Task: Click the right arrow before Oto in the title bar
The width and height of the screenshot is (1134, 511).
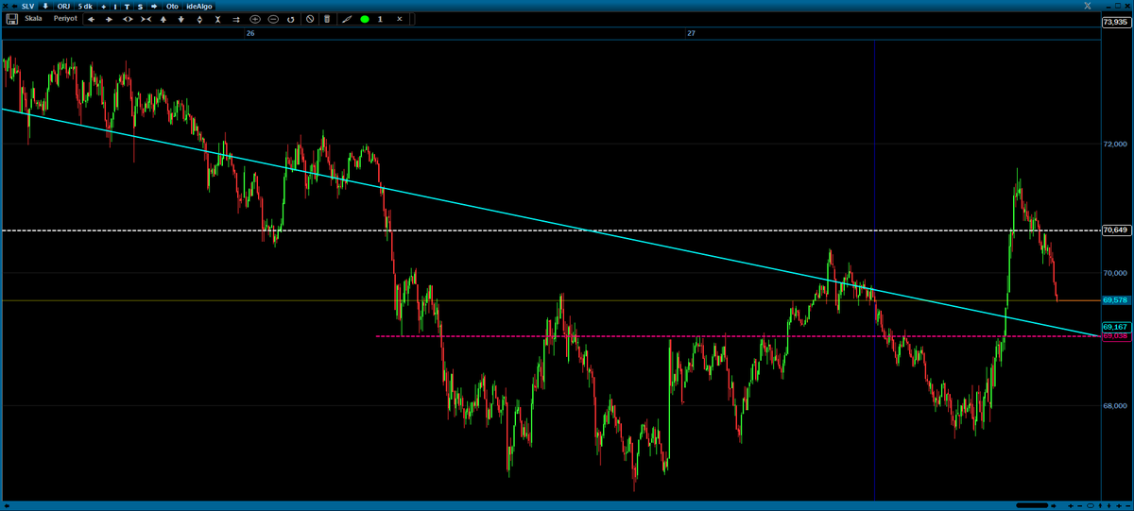Action: click(x=154, y=6)
